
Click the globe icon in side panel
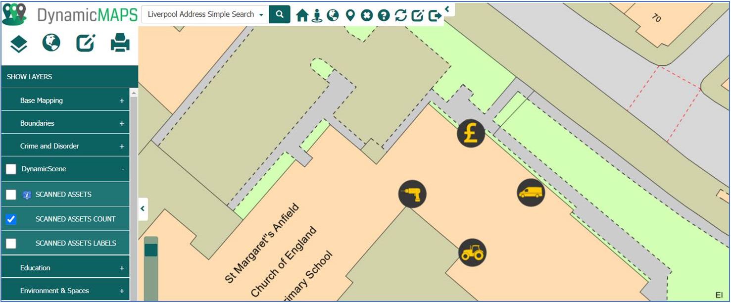point(51,43)
